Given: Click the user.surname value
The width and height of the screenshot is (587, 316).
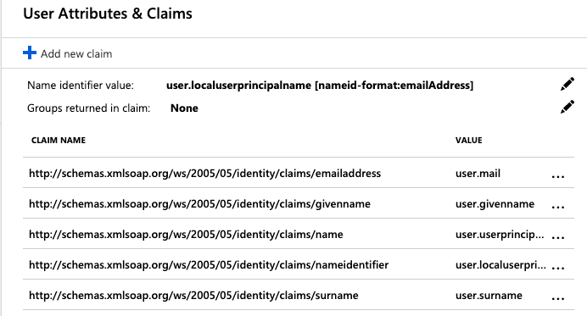Looking at the screenshot, I should coord(489,296).
